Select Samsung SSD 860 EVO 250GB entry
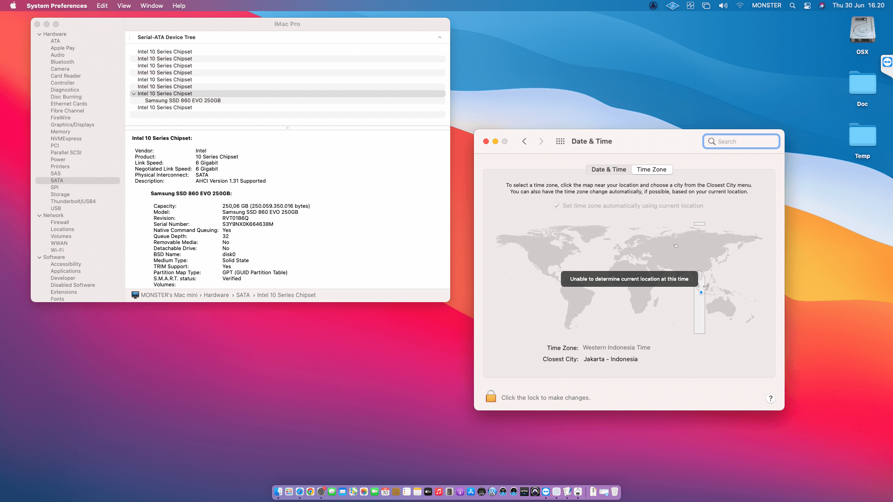 (183, 100)
